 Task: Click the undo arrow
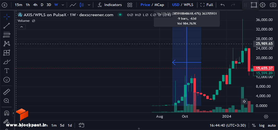tap(222, 5)
